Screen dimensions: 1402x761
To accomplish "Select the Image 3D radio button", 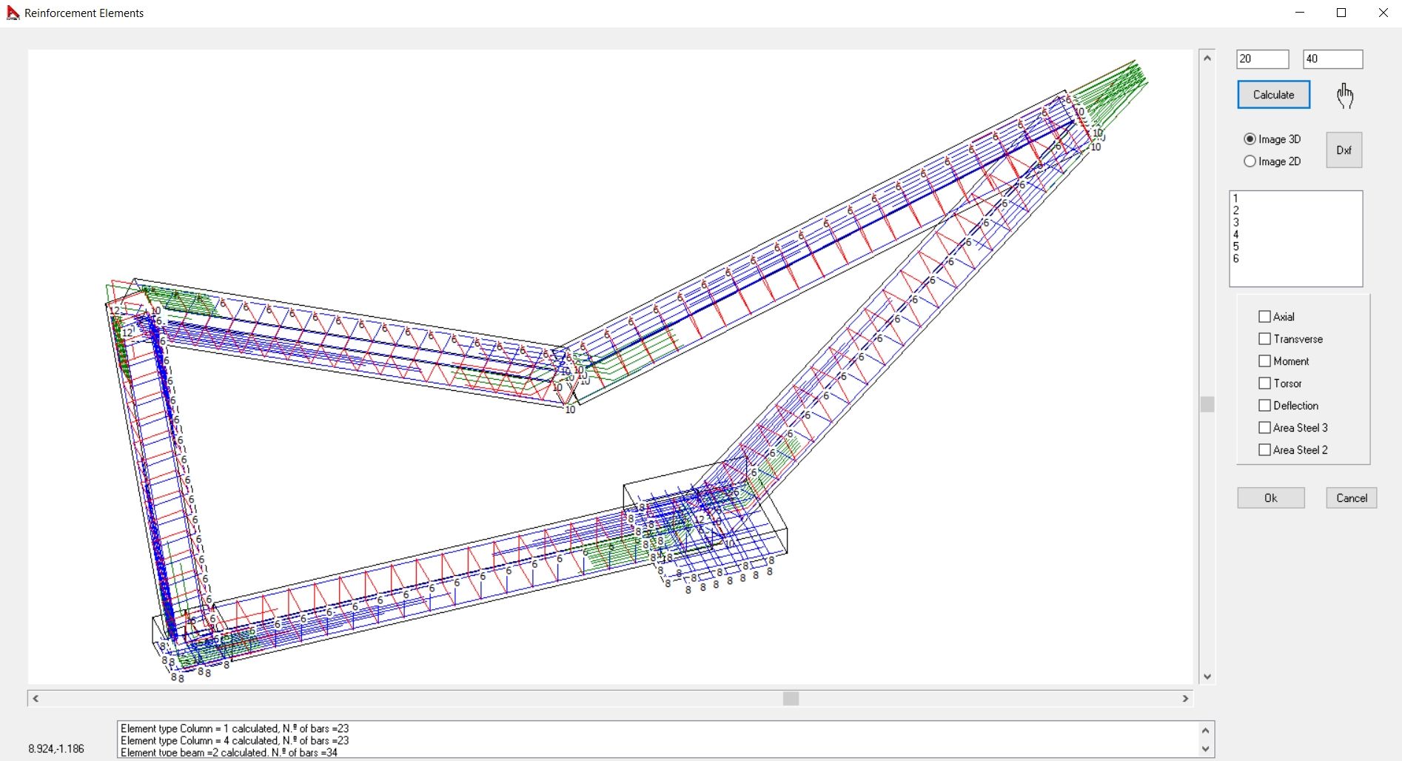I will pos(1250,139).
